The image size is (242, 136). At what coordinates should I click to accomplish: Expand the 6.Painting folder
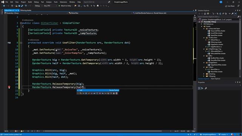[204, 74]
